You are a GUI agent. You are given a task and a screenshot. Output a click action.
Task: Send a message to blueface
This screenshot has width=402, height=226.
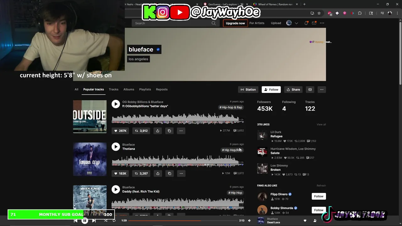[x=310, y=89]
